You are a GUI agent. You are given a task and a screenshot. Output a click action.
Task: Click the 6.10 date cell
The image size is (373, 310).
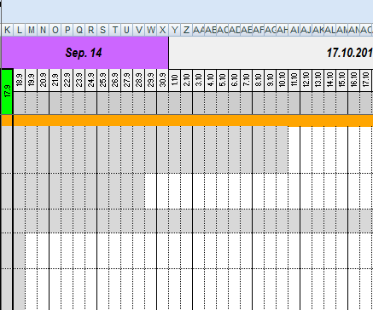235,80
